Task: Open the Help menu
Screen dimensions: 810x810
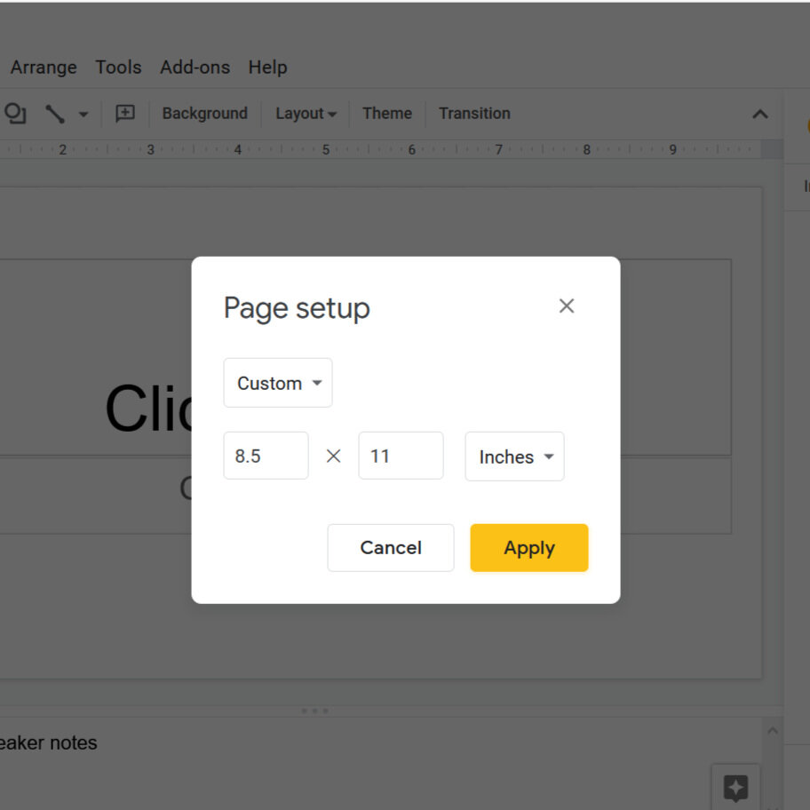Action: tap(267, 67)
